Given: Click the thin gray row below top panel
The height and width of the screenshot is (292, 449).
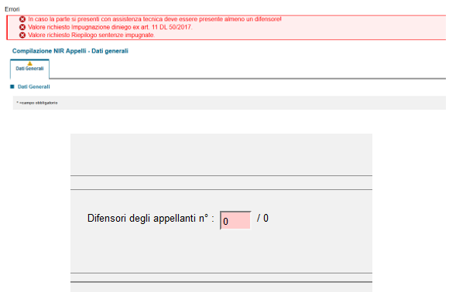Looking at the screenshot, I should pyautogui.click(x=221, y=182).
